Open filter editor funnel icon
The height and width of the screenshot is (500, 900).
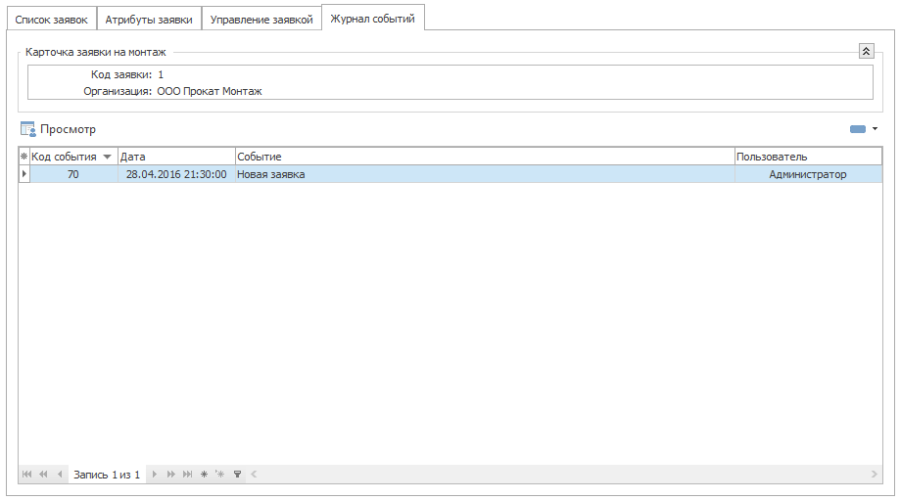click(x=237, y=475)
